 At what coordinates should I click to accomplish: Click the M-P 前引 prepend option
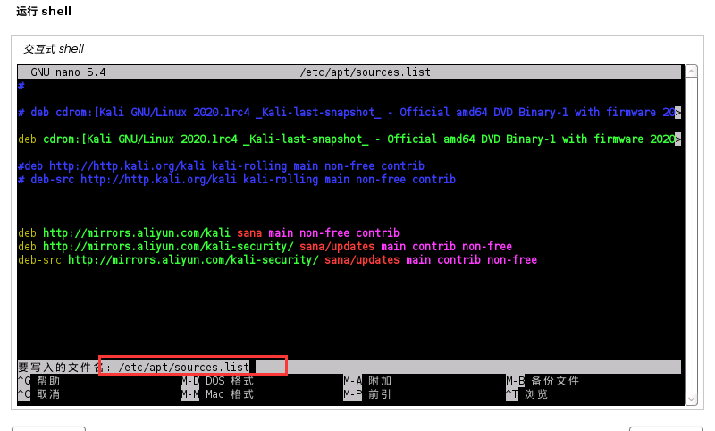367,394
